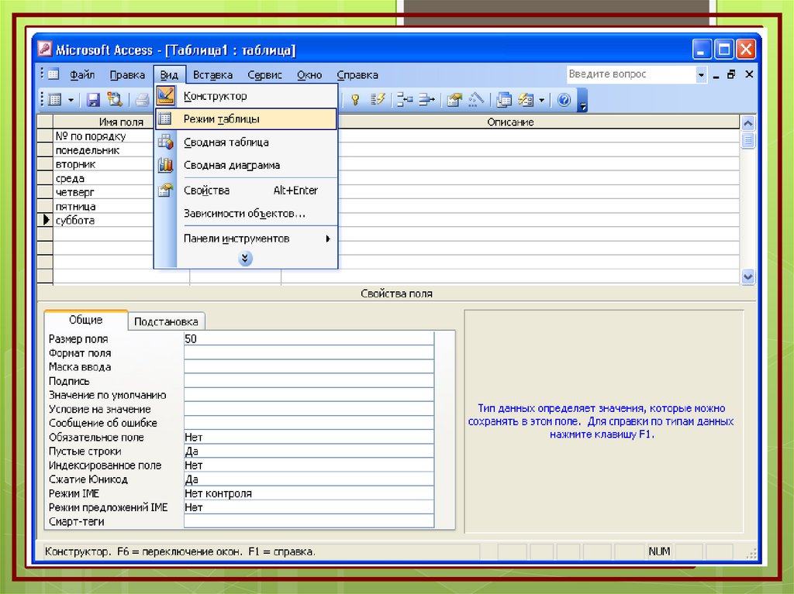Expand the View button dropdown arrow

point(71,100)
